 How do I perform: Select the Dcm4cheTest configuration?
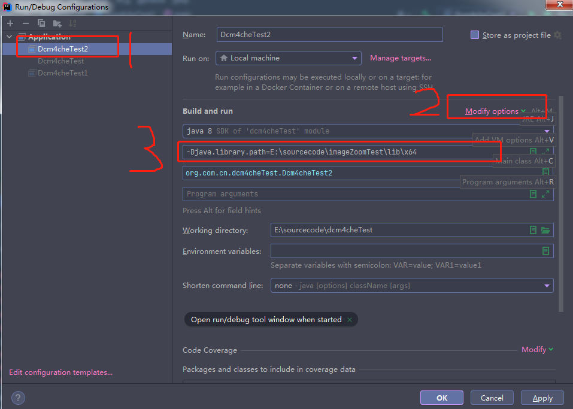(x=60, y=61)
